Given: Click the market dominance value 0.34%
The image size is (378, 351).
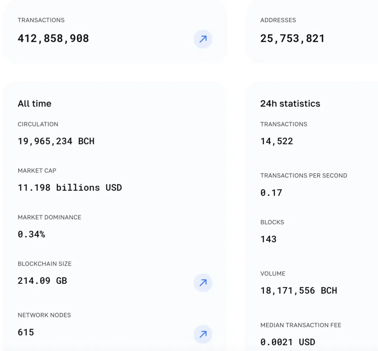Looking at the screenshot, I should (x=31, y=234).
